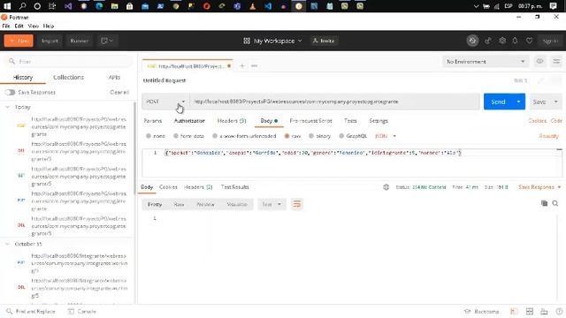Open the Code snippet link
Image resolution: width=566 pixels, height=318 pixels.
(556, 121)
